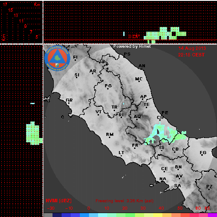
Task: Click the gray swatch at the color bar's left end
Action: click(48, 215)
